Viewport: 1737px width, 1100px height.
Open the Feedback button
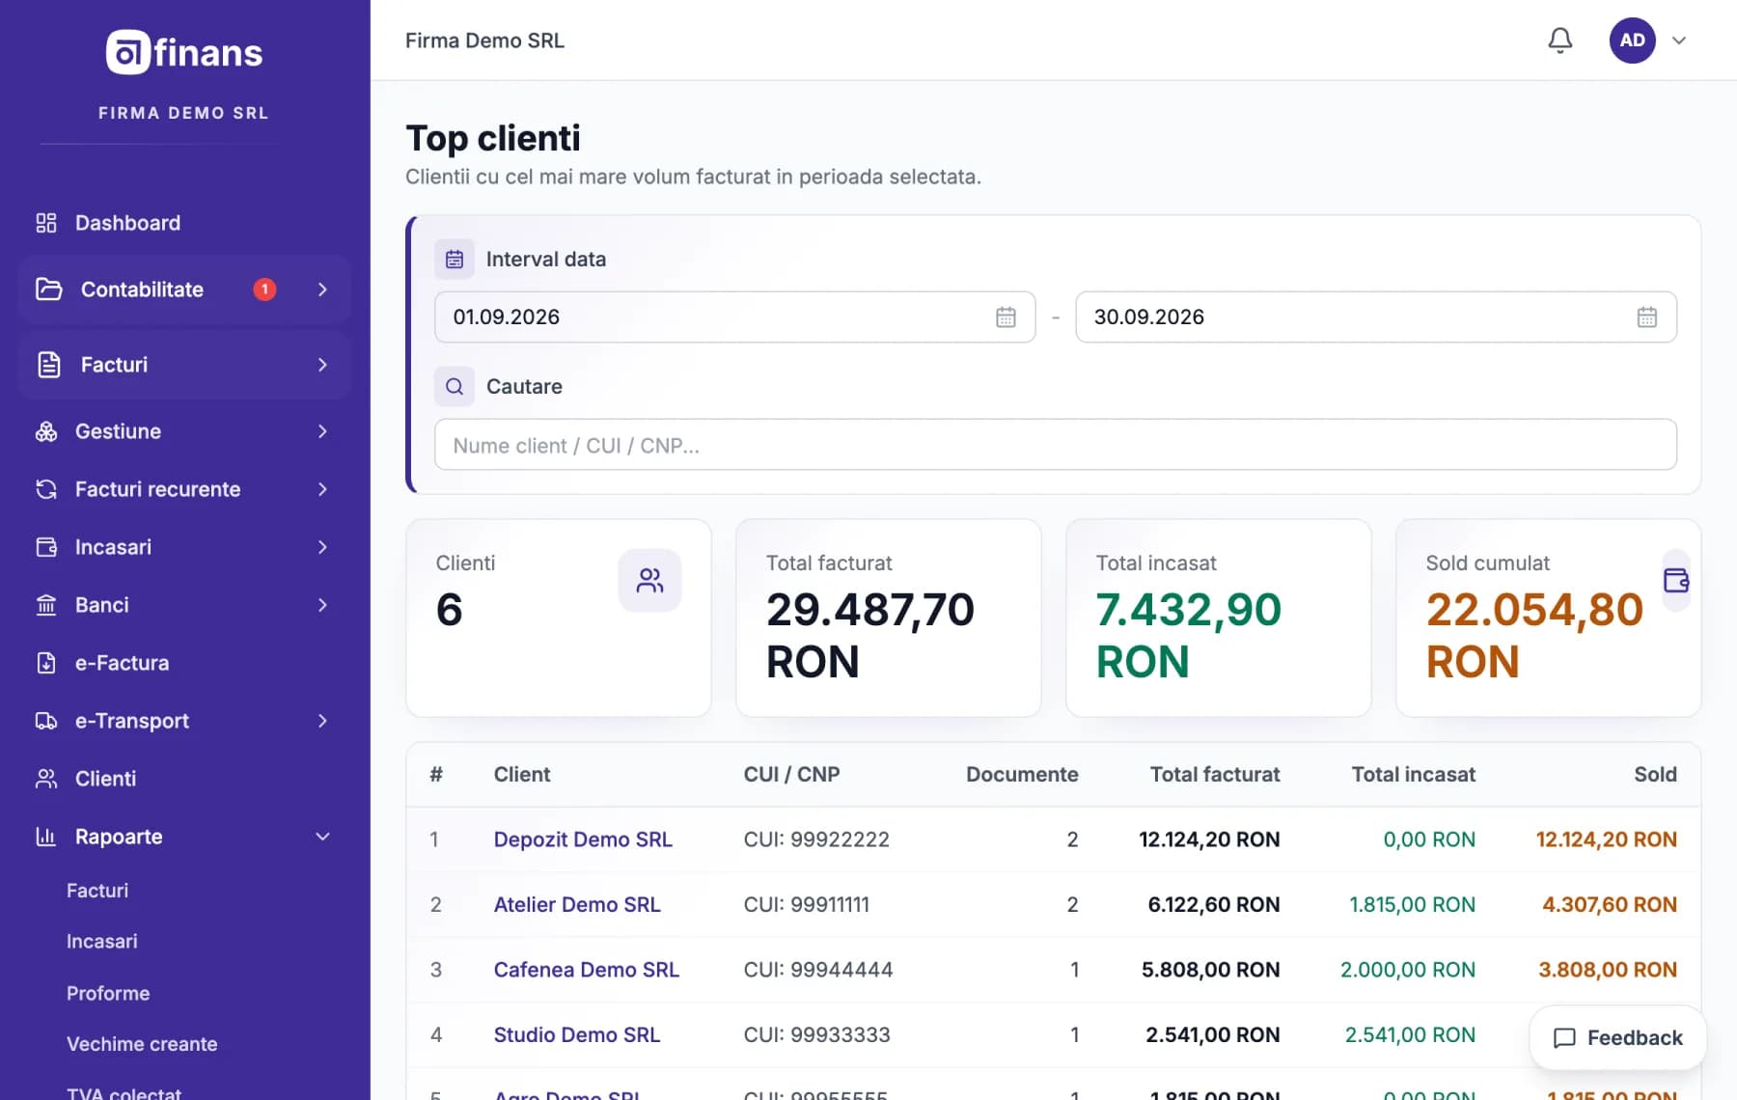1617,1037
